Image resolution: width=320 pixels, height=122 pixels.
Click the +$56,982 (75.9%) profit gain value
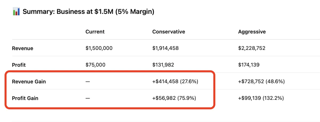[x=174, y=98]
